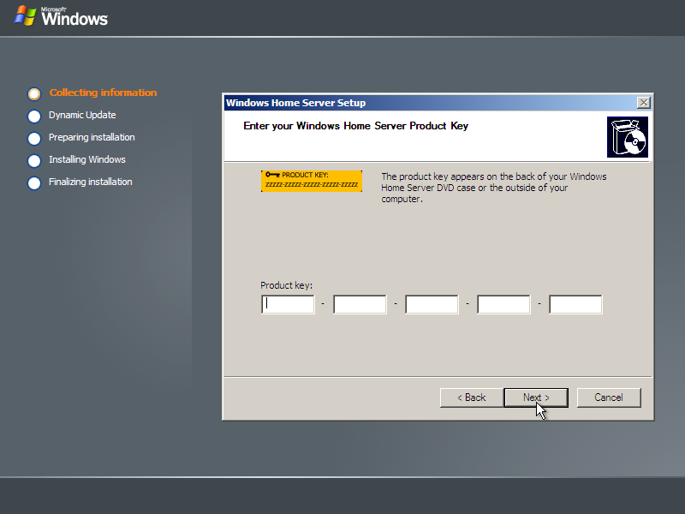Select the Collecting information step indicator

[x=34, y=93]
